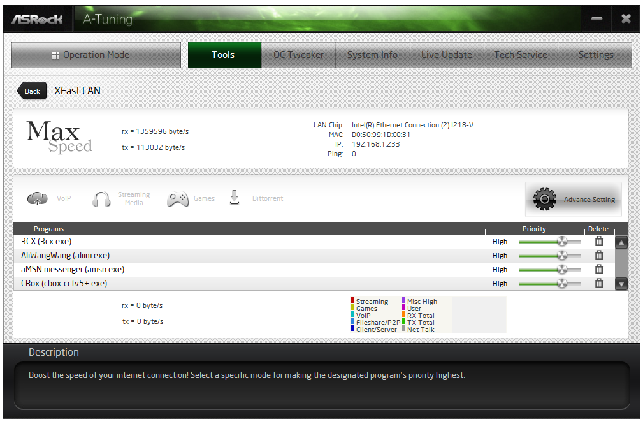Close the A-Tuning window
643x422 pixels.
click(x=626, y=19)
